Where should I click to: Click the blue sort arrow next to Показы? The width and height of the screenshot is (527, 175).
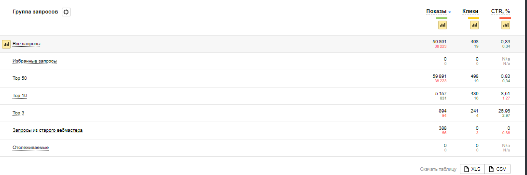(x=450, y=12)
